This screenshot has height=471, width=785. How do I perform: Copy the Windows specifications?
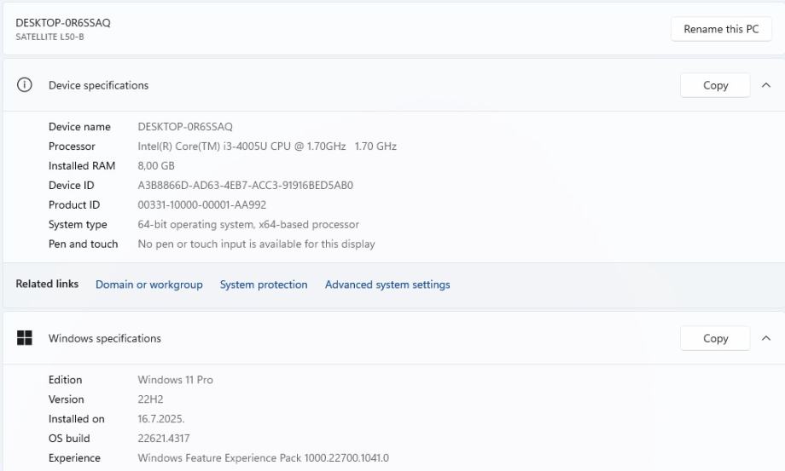[715, 338]
